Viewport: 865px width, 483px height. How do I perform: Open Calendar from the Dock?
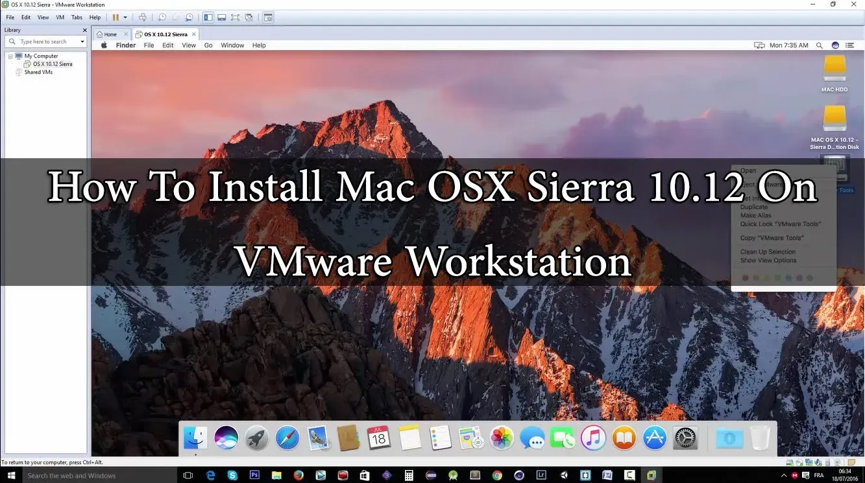point(379,438)
